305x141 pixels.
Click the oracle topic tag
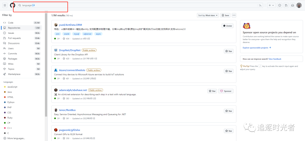[66, 34]
